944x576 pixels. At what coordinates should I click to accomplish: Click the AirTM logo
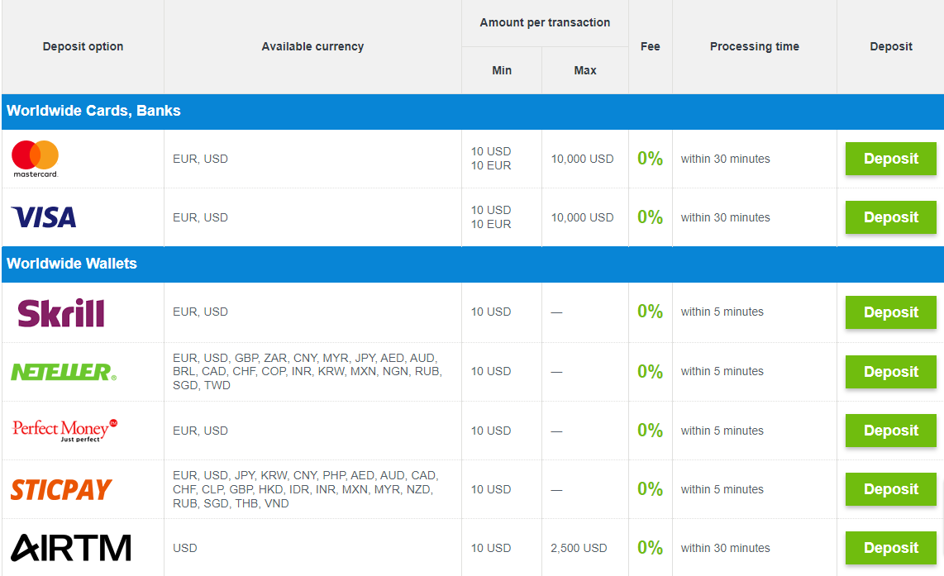pos(71,548)
